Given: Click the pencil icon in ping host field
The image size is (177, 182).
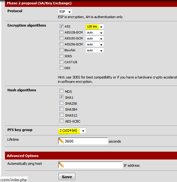Looking at the screenshot, I should 61,165.
